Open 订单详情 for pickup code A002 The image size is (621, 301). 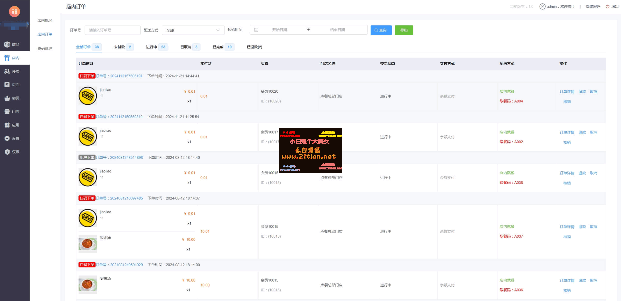(567, 133)
